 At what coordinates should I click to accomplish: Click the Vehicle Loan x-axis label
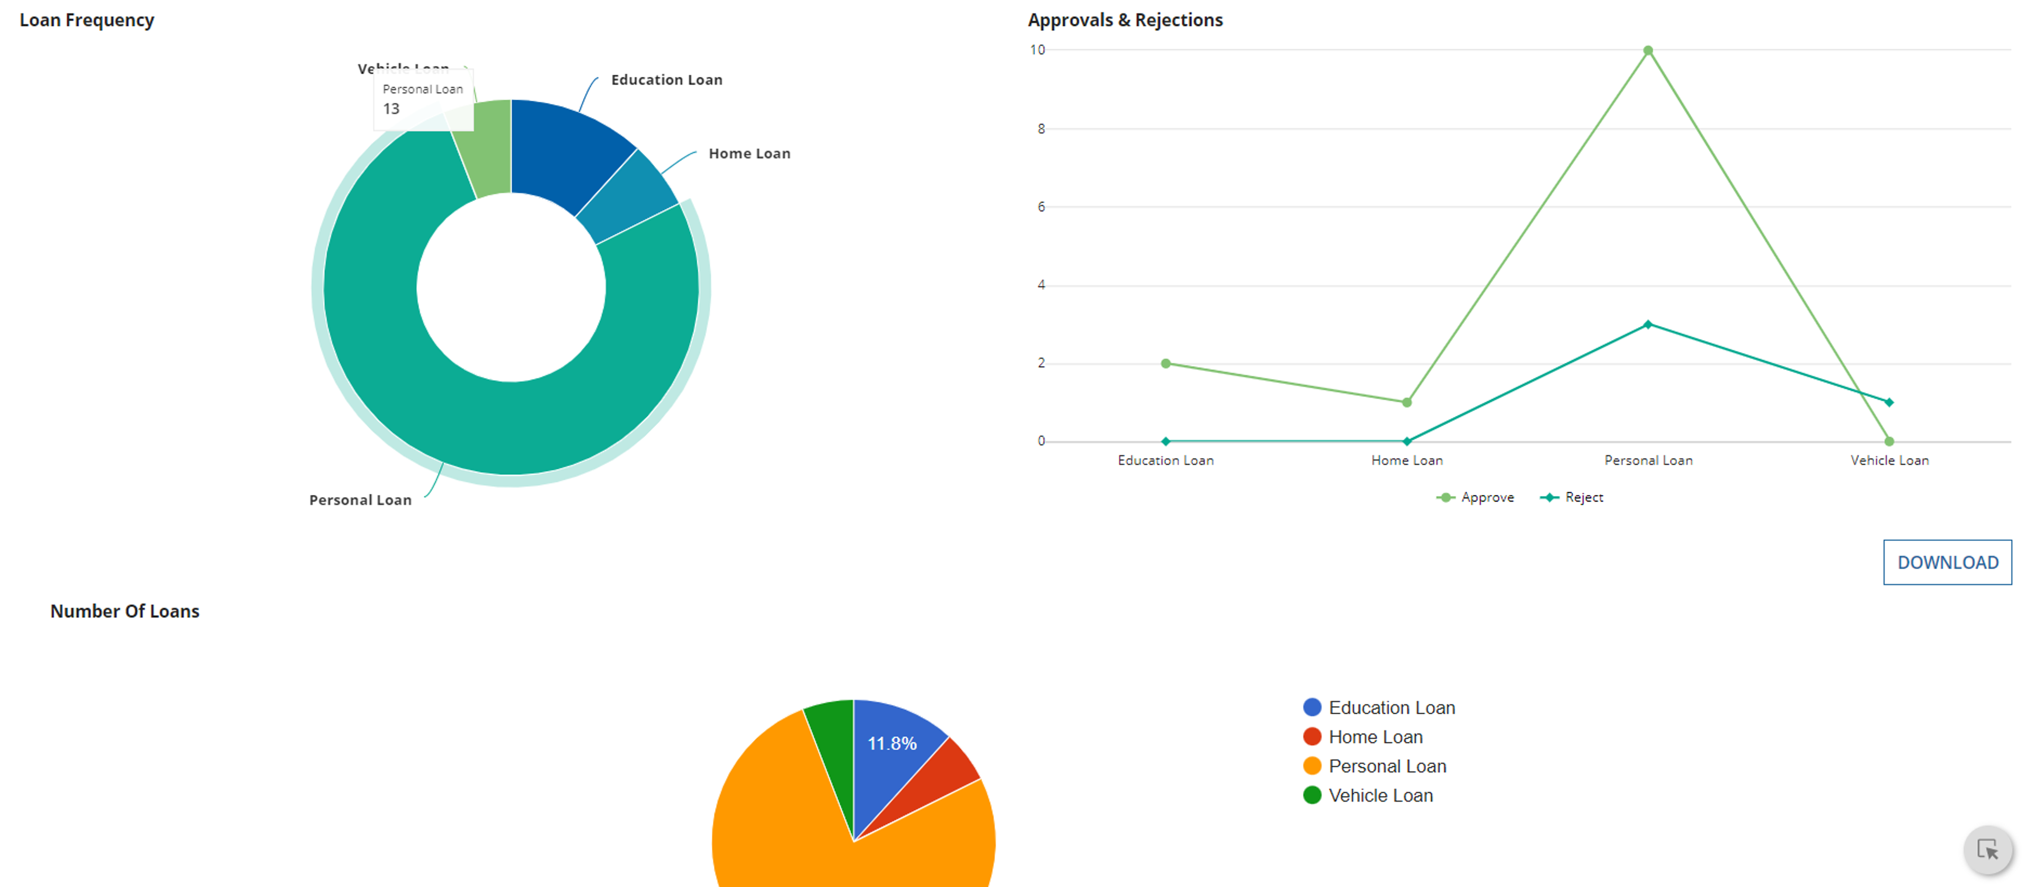tap(1889, 460)
